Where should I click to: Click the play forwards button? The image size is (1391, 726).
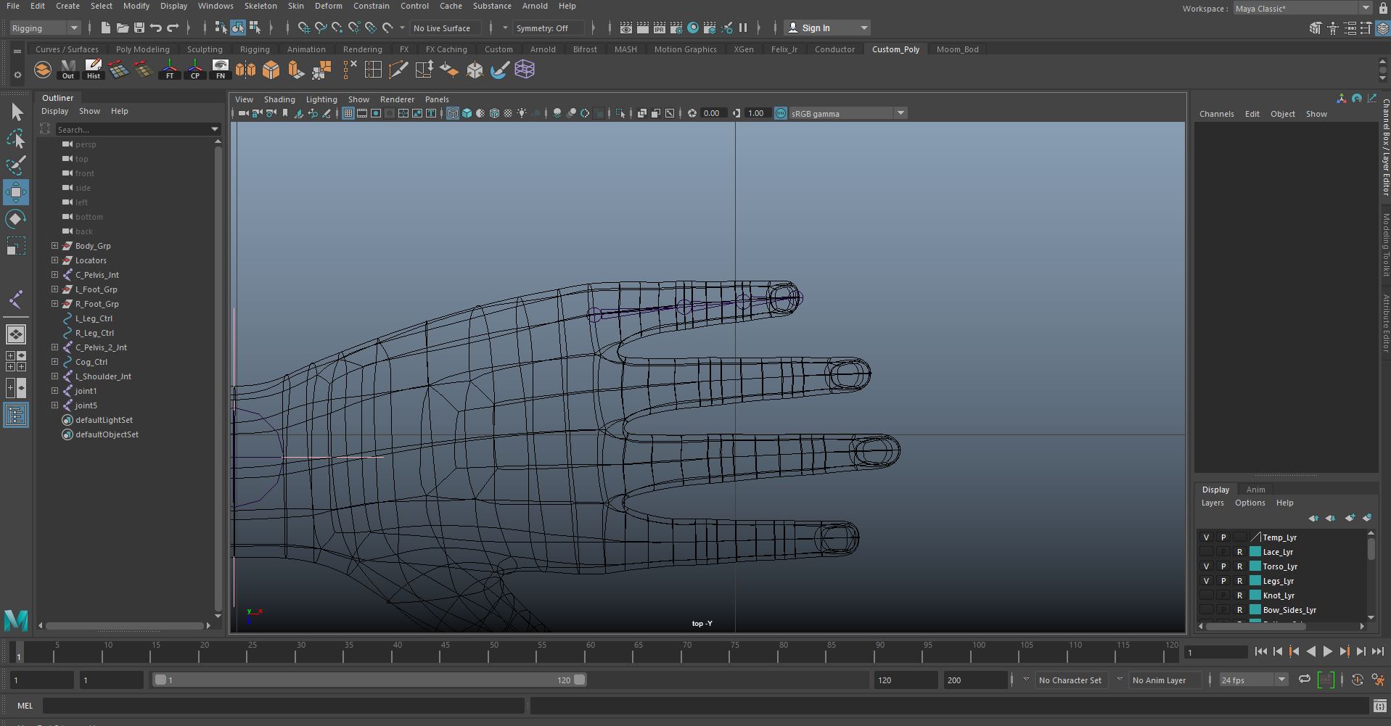coord(1327,651)
